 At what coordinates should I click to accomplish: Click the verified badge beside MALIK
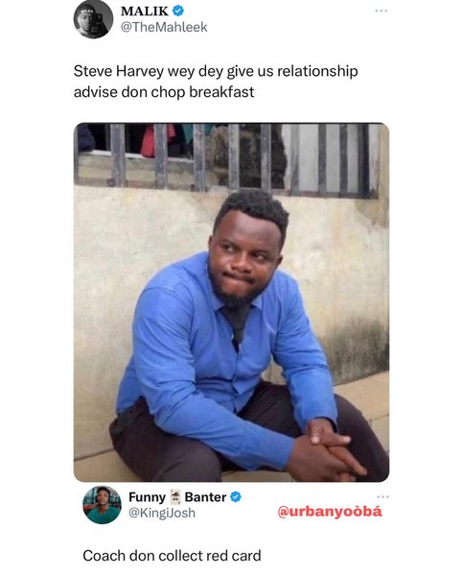[178, 11]
